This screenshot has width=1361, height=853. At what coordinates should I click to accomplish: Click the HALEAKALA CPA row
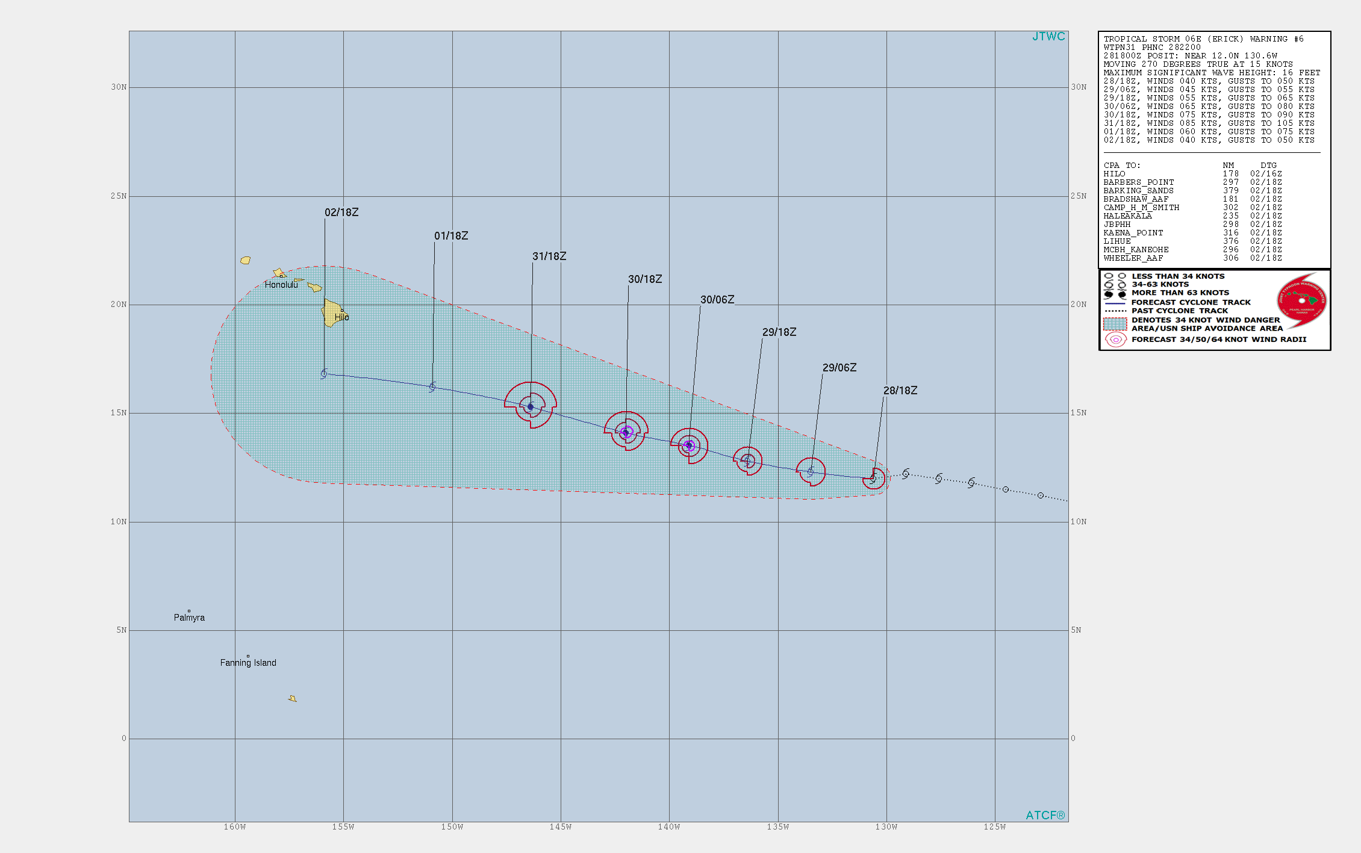pos(1192,216)
